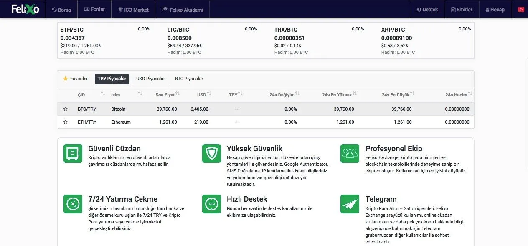The image size is (528, 246).
Task: Click the 7/24 Yatırma Çekme clock icon
Action: point(73,204)
